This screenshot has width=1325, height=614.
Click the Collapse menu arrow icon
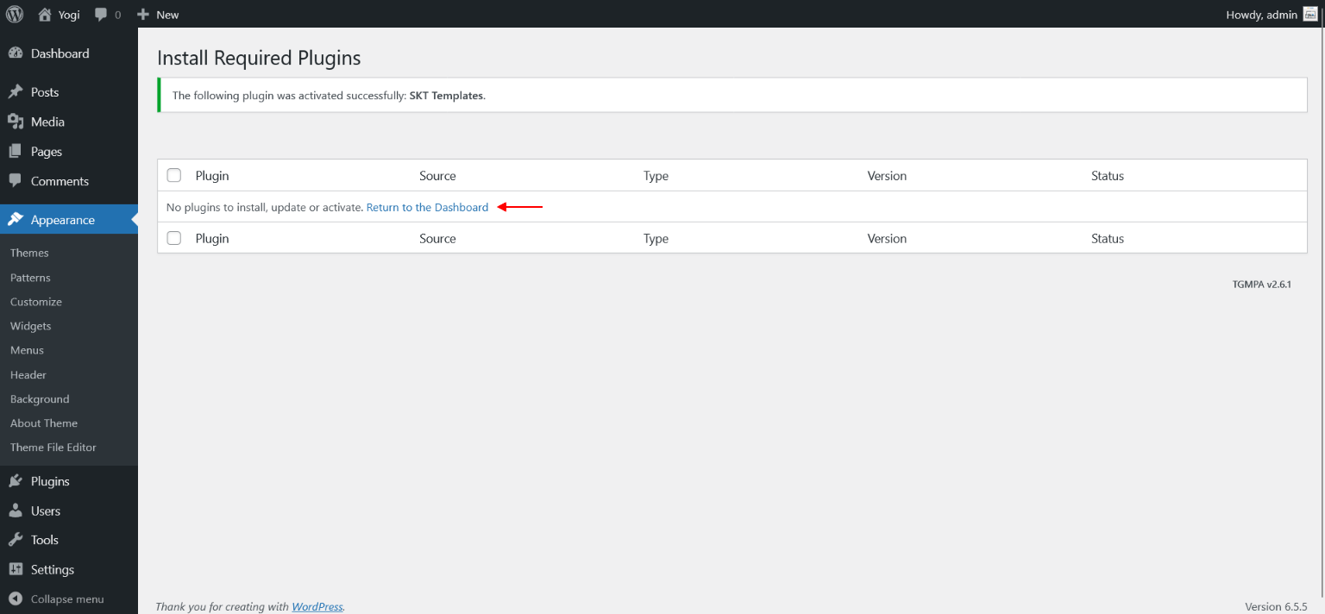16,598
